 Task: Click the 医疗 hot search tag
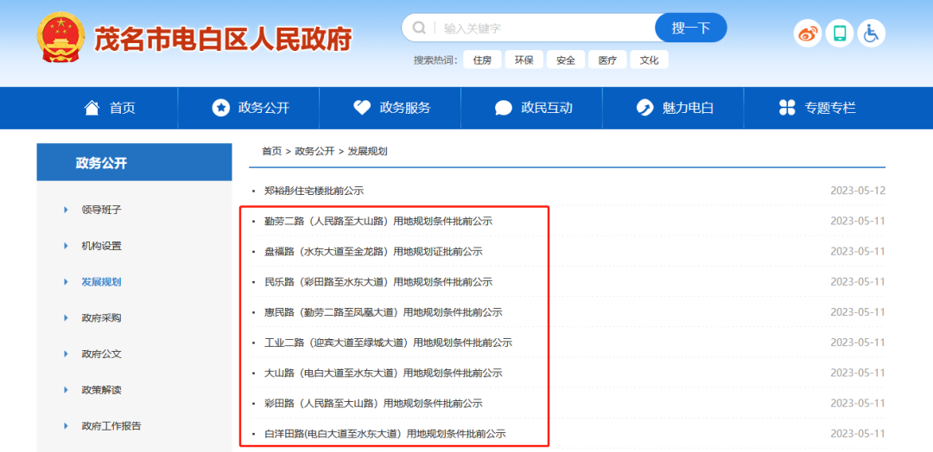pos(607,60)
